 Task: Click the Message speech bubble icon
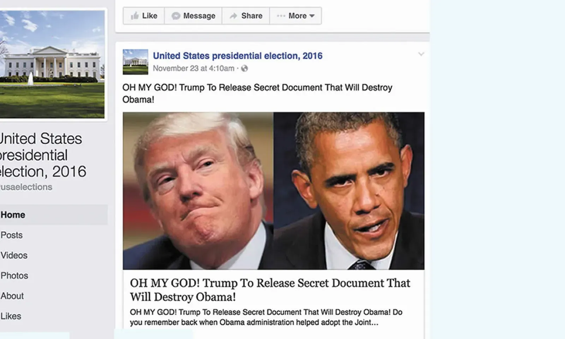pyautogui.click(x=176, y=16)
